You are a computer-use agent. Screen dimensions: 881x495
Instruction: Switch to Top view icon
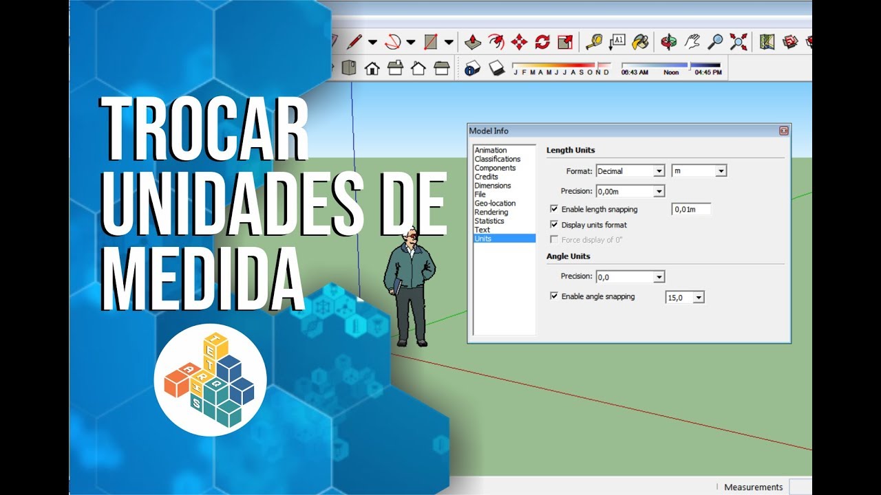349,68
